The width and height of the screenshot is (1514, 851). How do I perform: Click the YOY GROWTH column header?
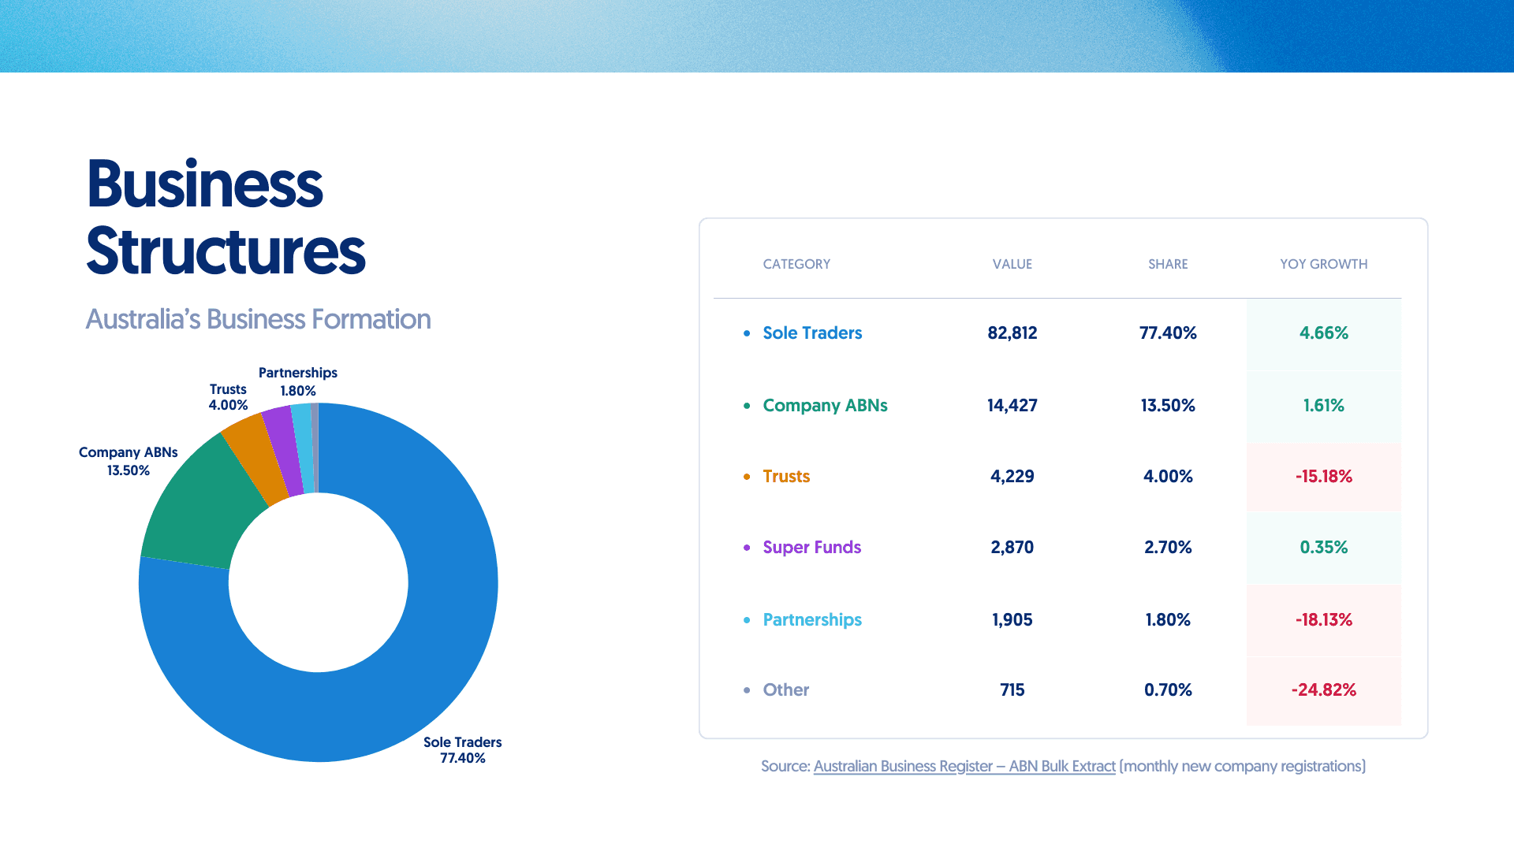(x=1323, y=264)
